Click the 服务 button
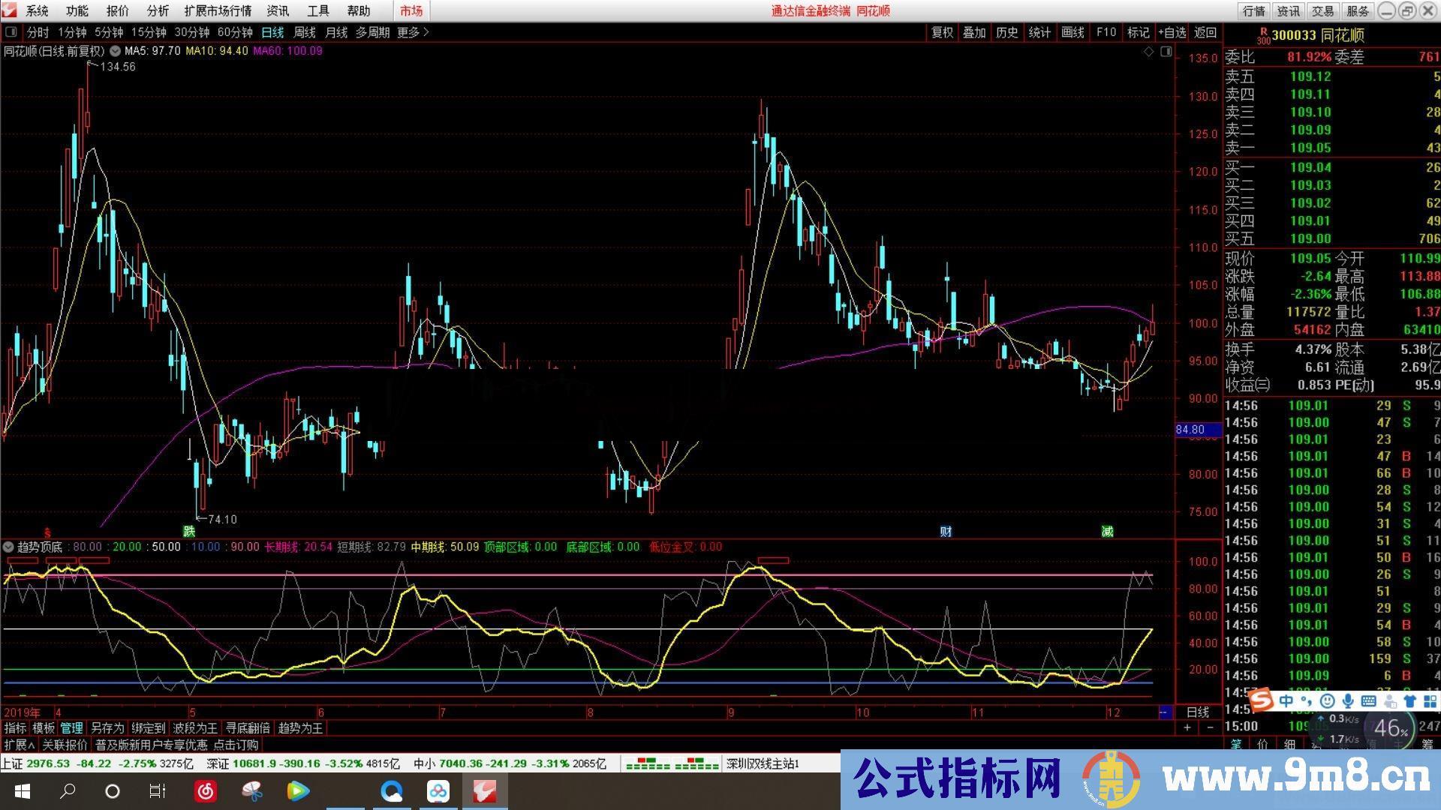This screenshot has width=1441, height=810. point(1357,10)
